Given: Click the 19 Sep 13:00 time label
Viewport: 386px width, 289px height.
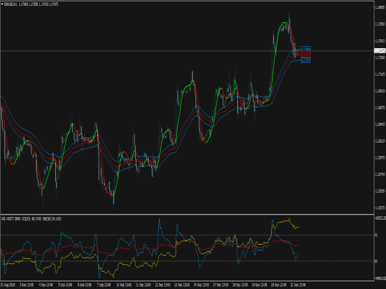Looking at the screenshot, I should coord(259,285).
